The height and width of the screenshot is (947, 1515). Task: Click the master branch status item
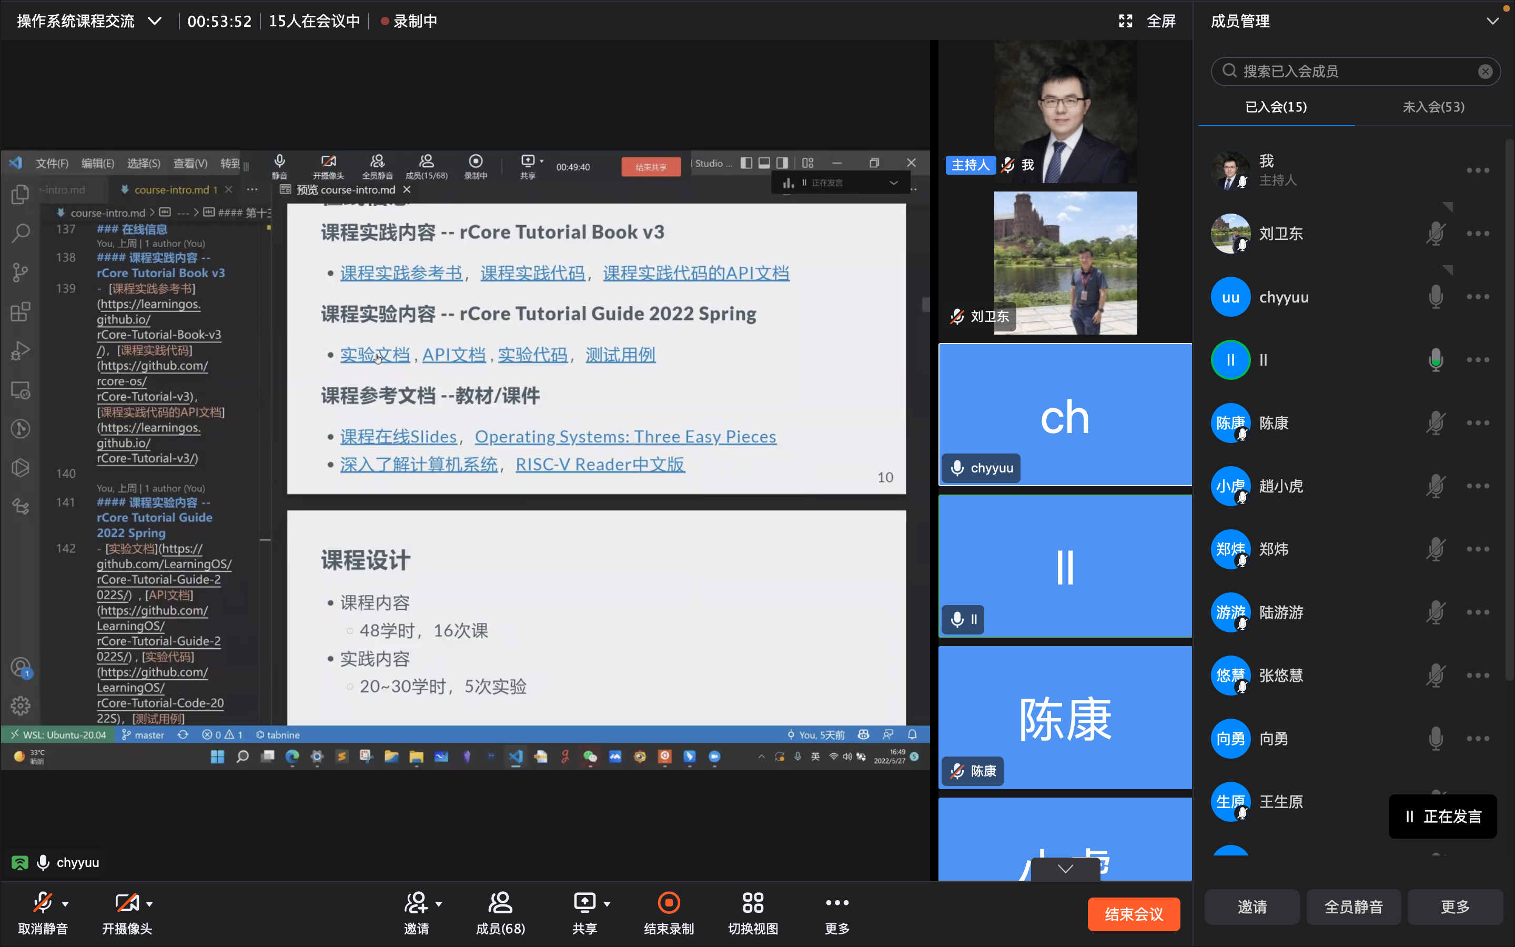(x=144, y=734)
